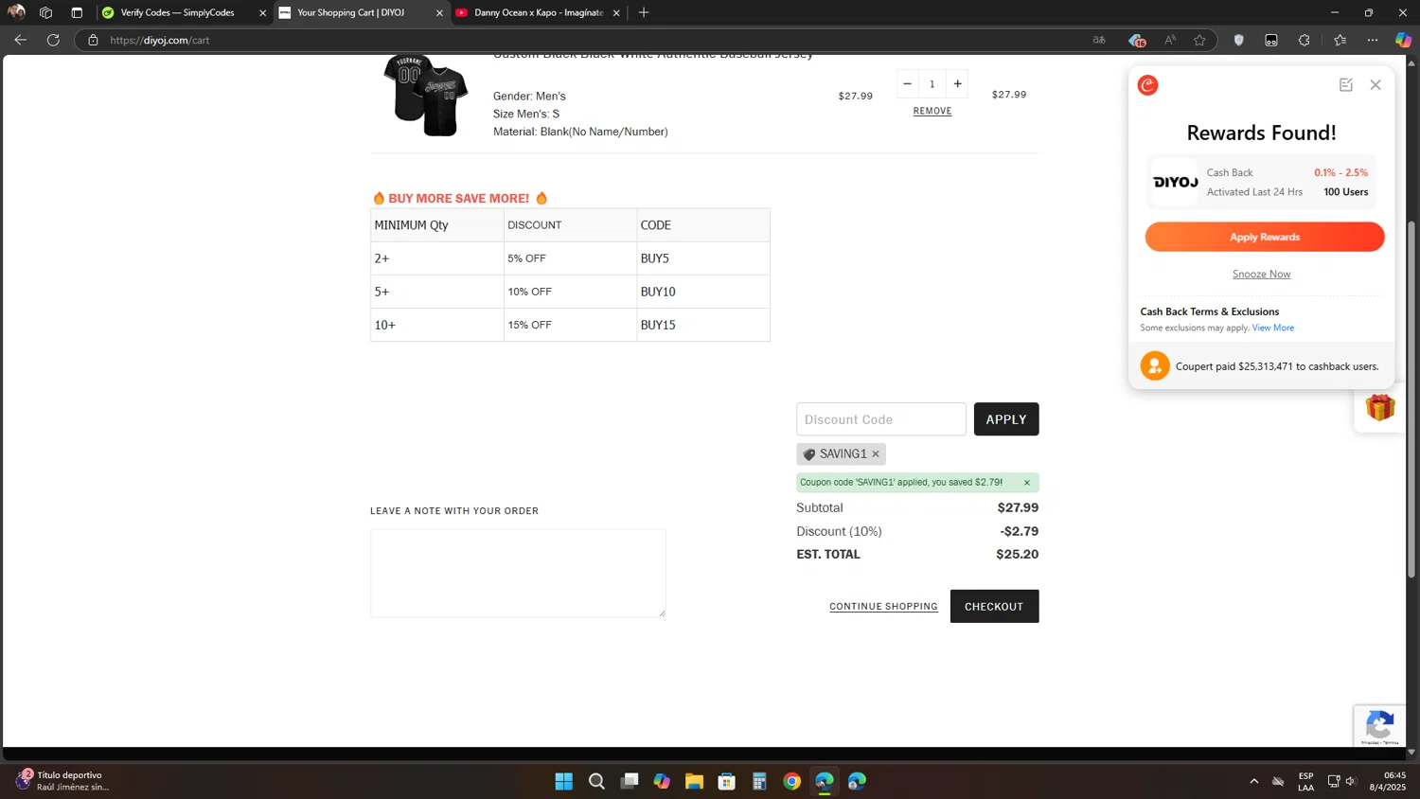
Task: Click the Coupert logo icon
Action: pyautogui.click(x=1147, y=85)
